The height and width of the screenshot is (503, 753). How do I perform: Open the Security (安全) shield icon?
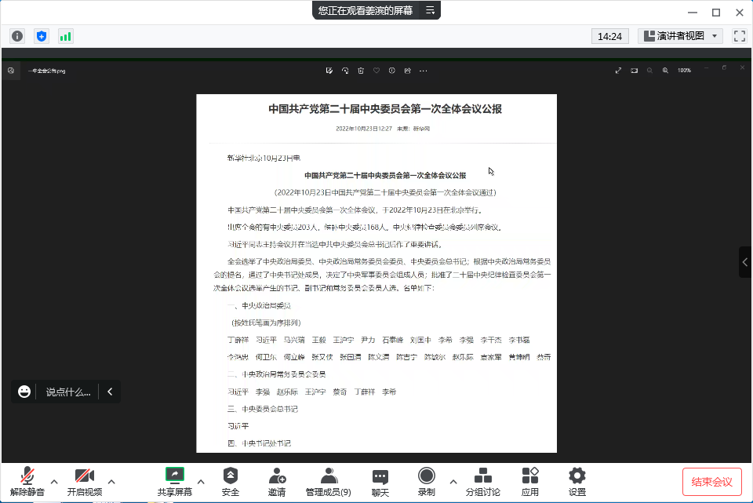click(x=231, y=481)
